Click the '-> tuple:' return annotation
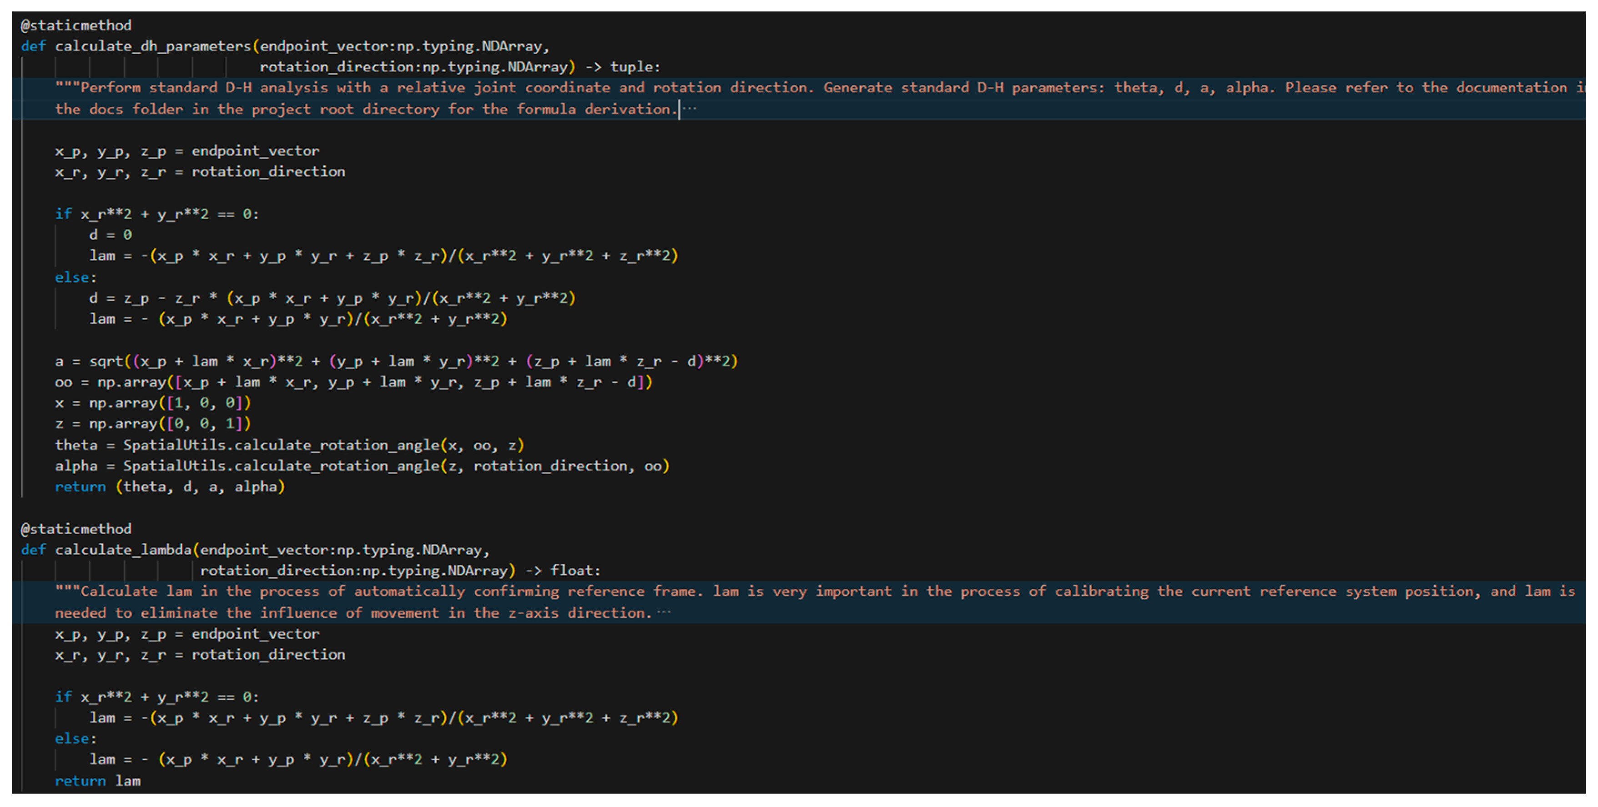The image size is (1598, 807). pyautogui.click(x=623, y=67)
